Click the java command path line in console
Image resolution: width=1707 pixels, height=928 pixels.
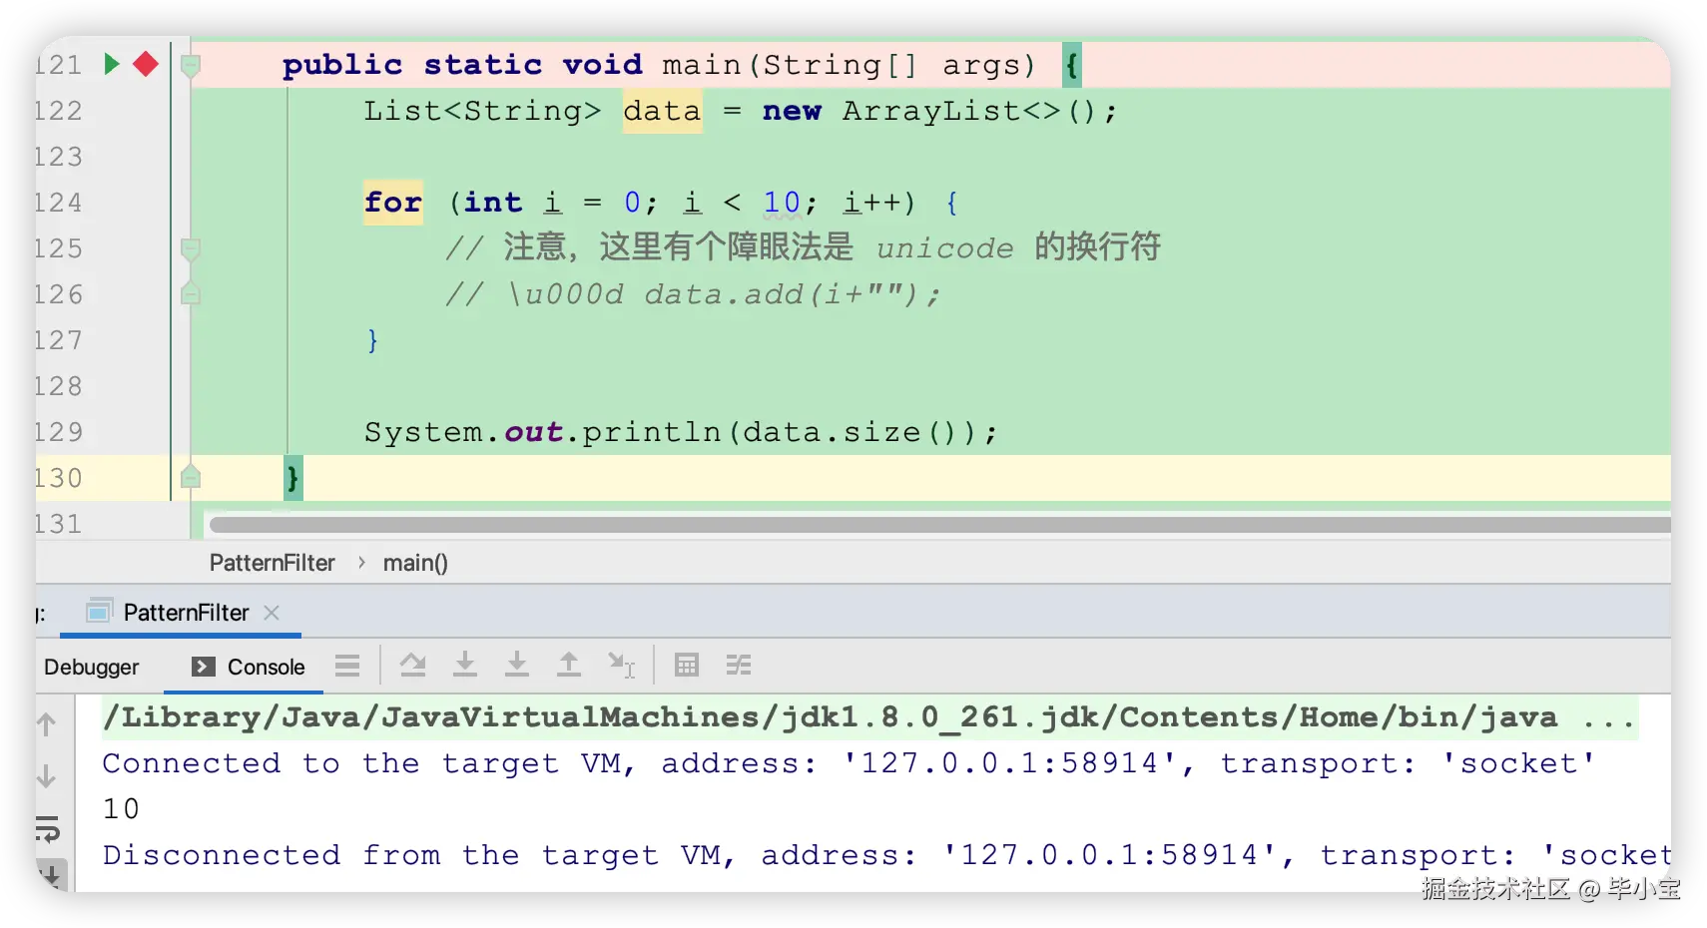tap(868, 716)
